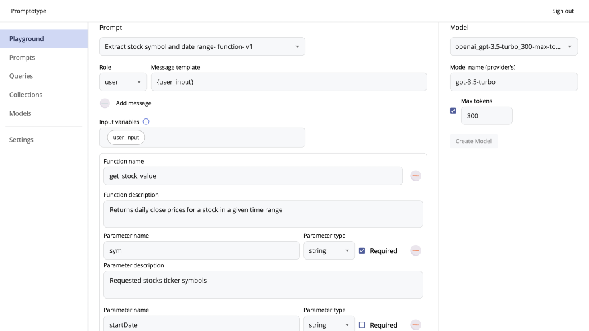Click into the Message template field
The width and height of the screenshot is (589, 331).
[x=289, y=82]
